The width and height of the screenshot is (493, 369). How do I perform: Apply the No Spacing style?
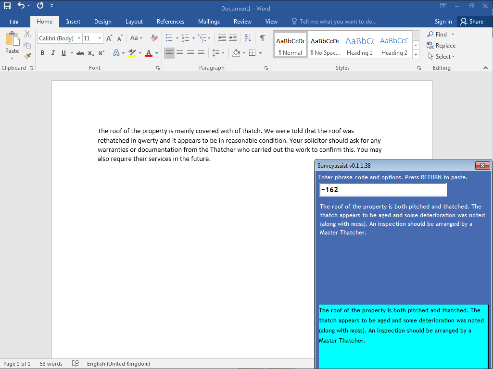(325, 45)
